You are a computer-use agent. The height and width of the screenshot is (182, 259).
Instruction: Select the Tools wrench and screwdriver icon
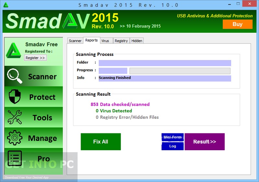[14, 117]
